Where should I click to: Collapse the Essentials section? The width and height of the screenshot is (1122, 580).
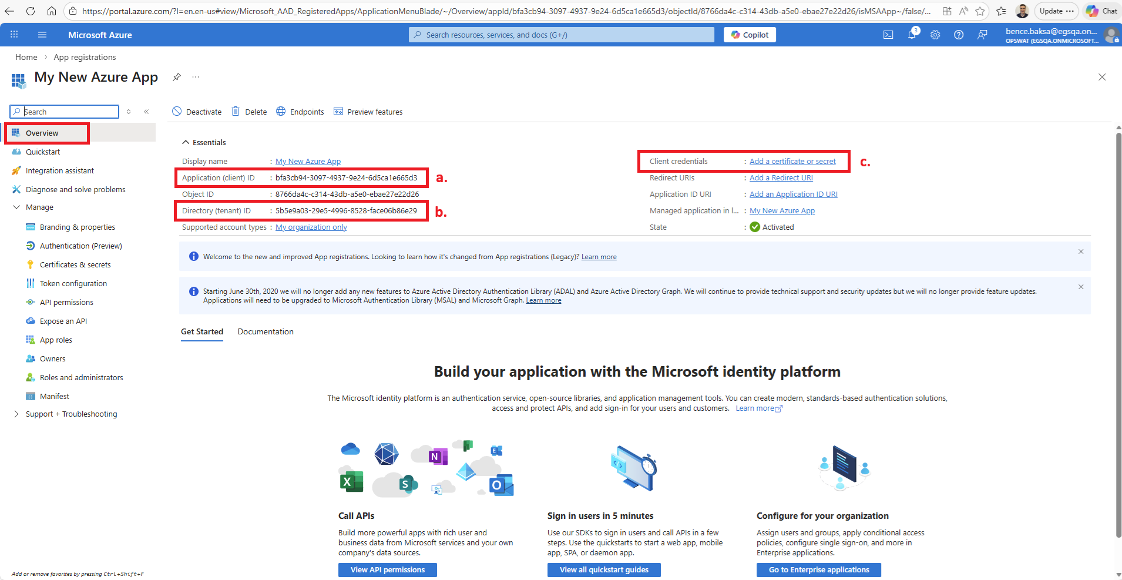point(186,142)
